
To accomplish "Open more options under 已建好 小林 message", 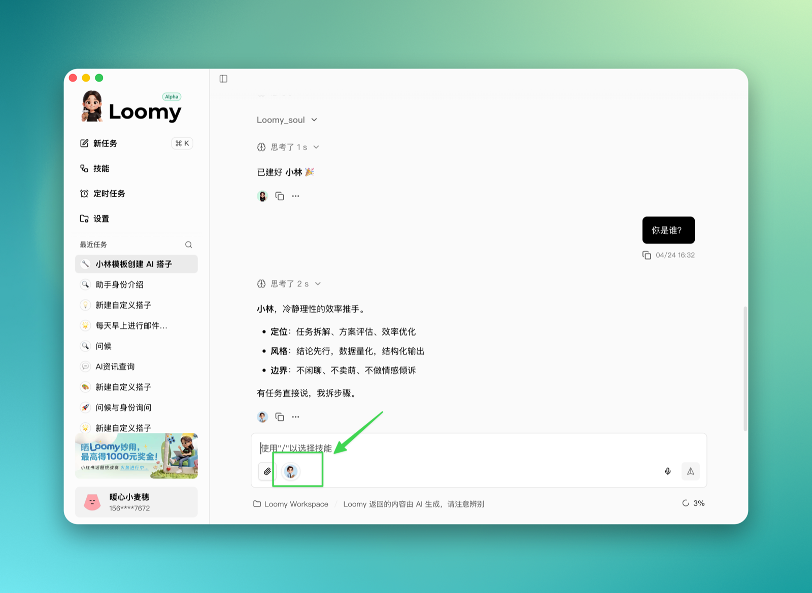I will (296, 196).
